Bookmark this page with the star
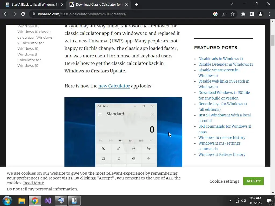Image resolution: width=275 pixels, height=206 pixels. tap(233, 14)
